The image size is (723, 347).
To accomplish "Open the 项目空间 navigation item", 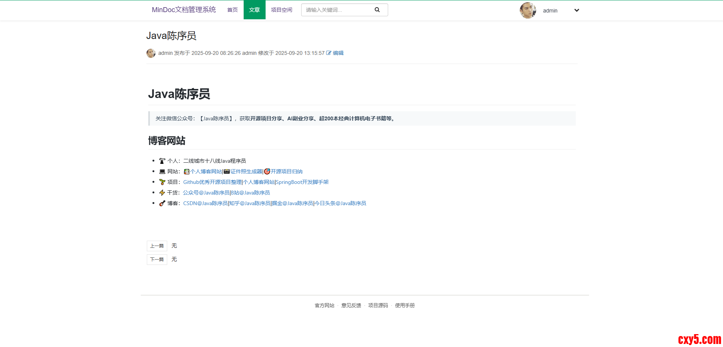I will tap(281, 10).
